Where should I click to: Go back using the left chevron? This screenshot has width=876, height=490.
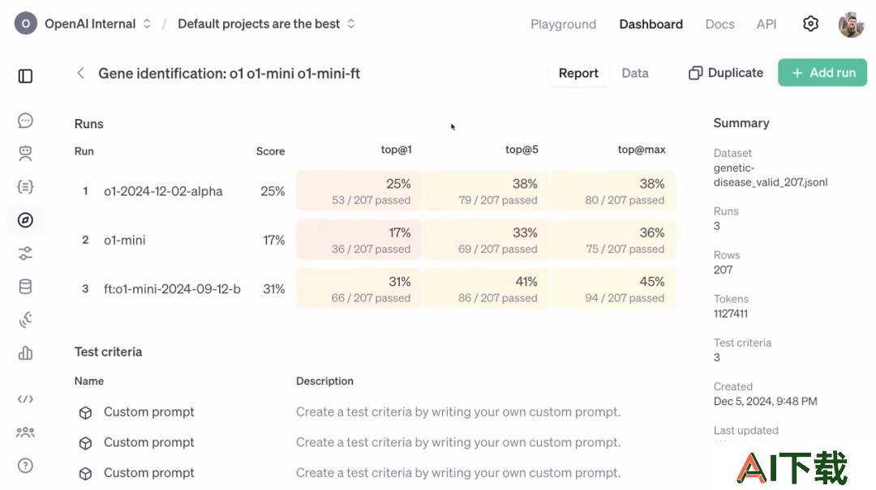80,73
